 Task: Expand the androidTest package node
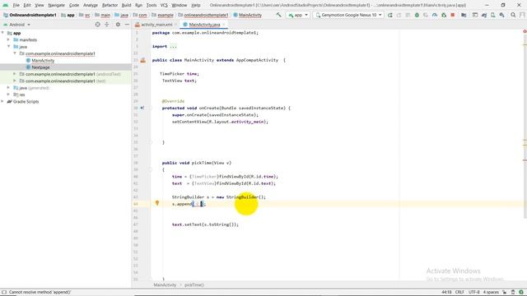pyautogui.click(x=15, y=74)
